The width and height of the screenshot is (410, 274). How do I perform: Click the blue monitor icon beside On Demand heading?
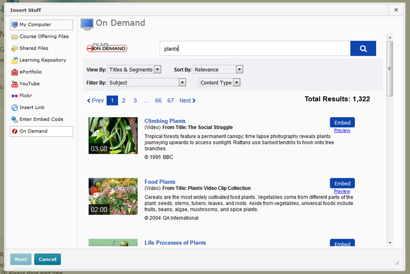coord(87,24)
